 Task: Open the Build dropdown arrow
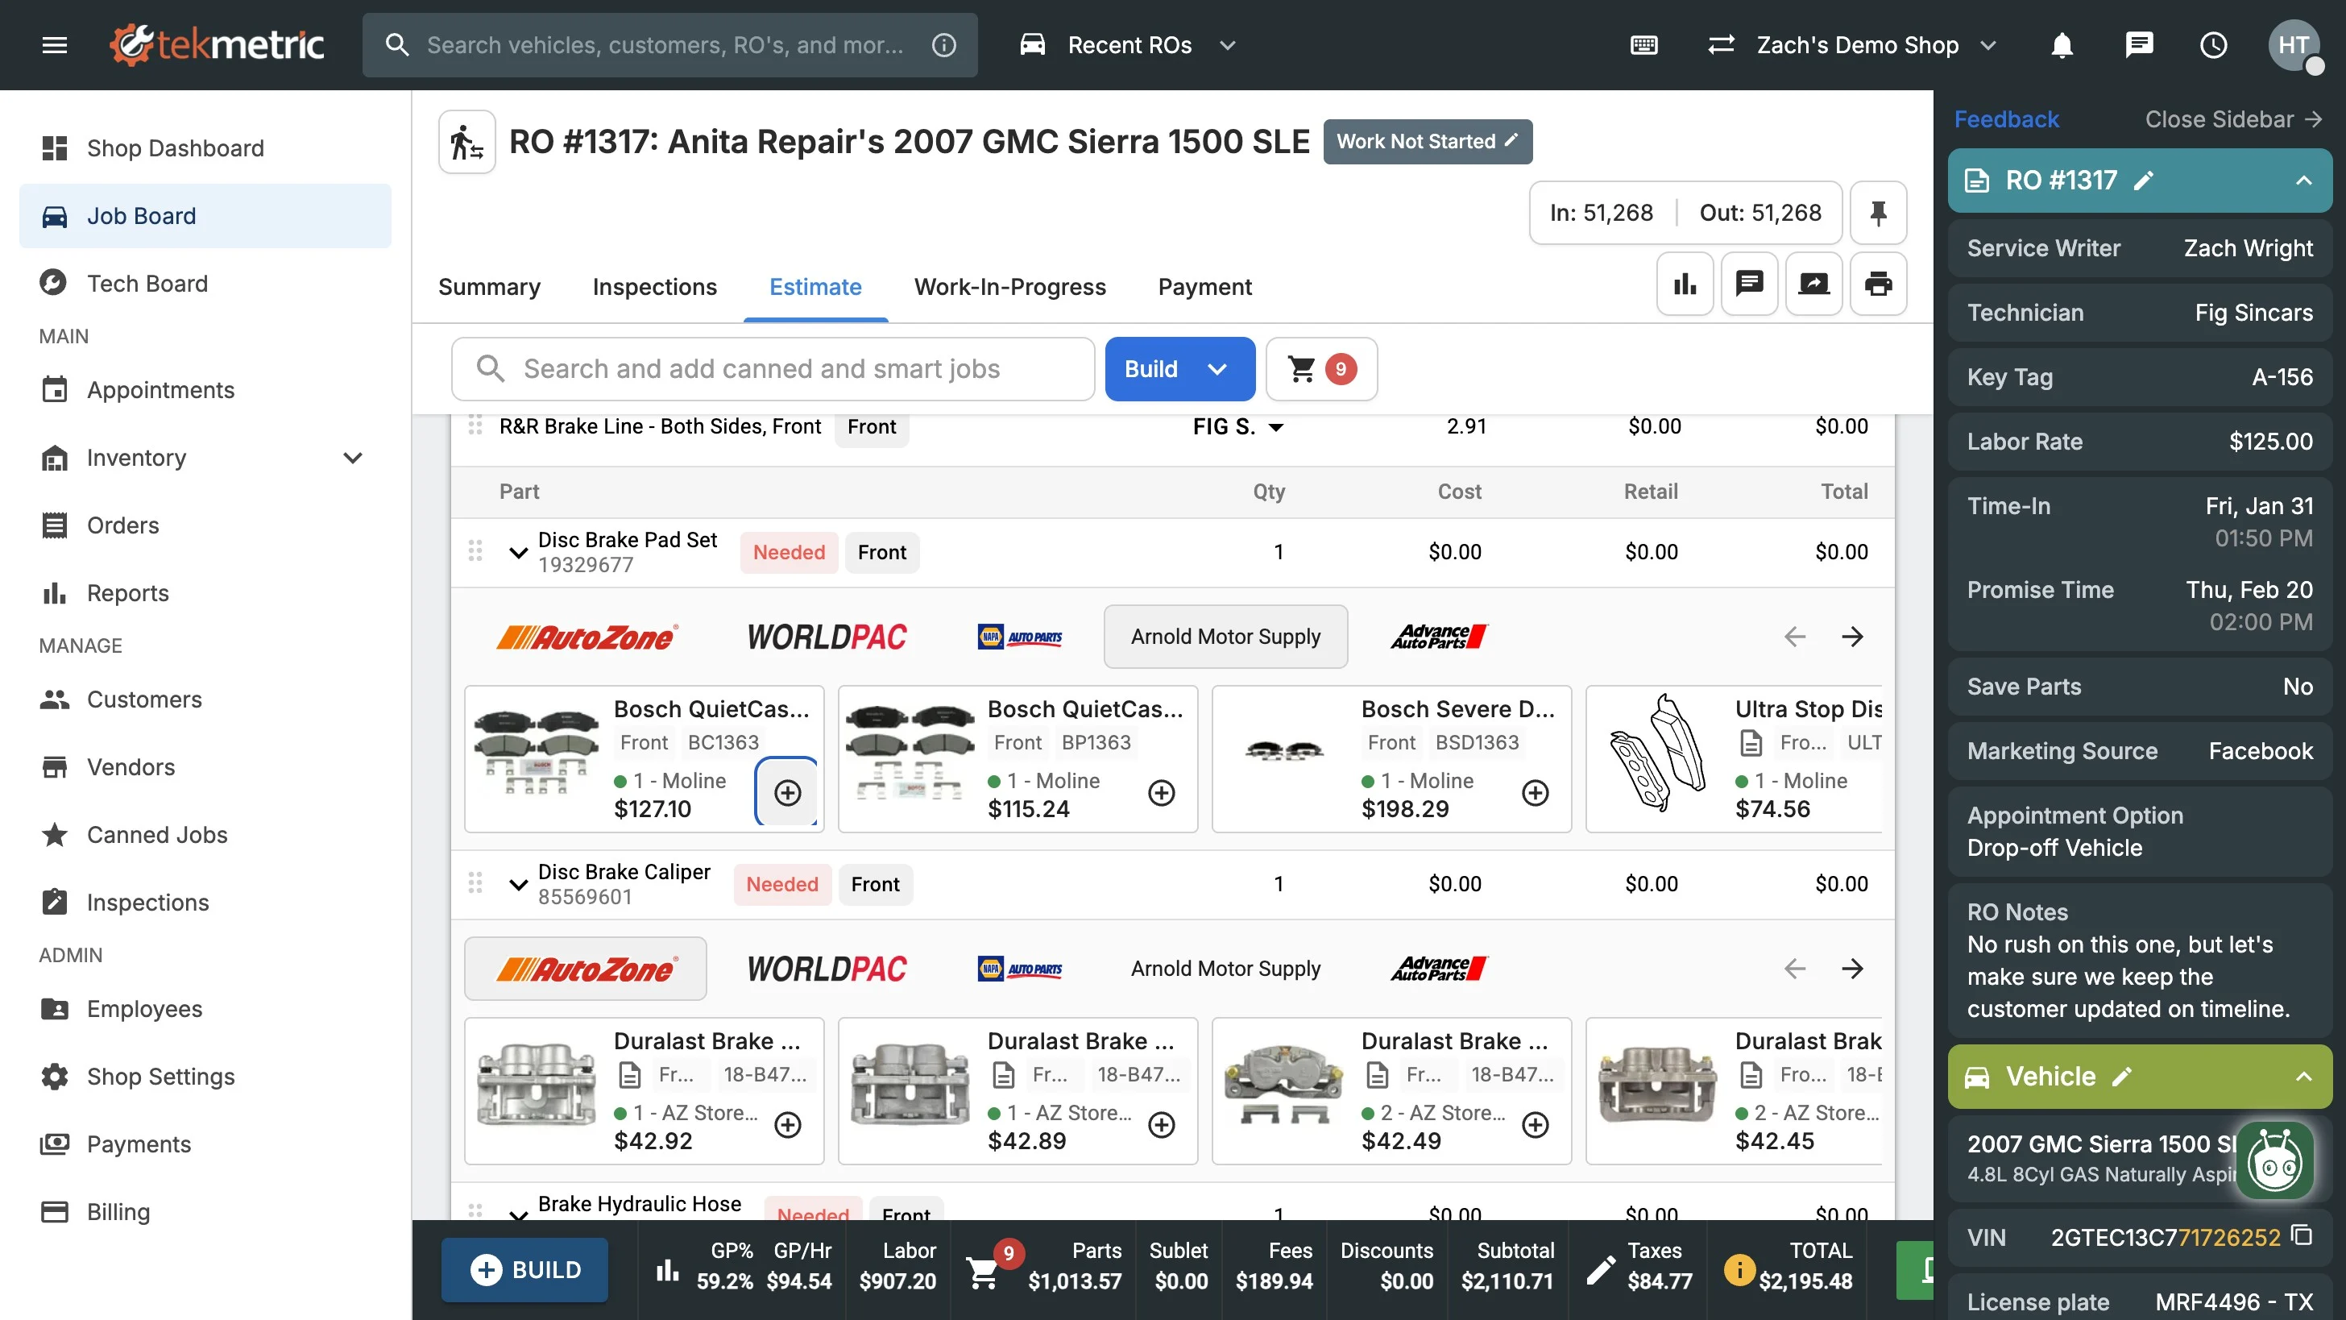(1217, 369)
